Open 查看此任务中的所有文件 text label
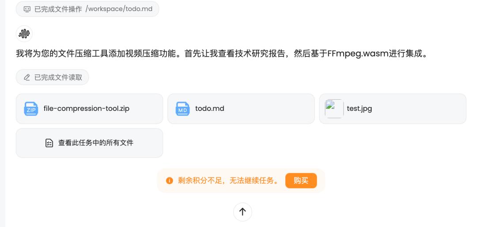This screenshot has width=477, height=227. [x=96, y=143]
